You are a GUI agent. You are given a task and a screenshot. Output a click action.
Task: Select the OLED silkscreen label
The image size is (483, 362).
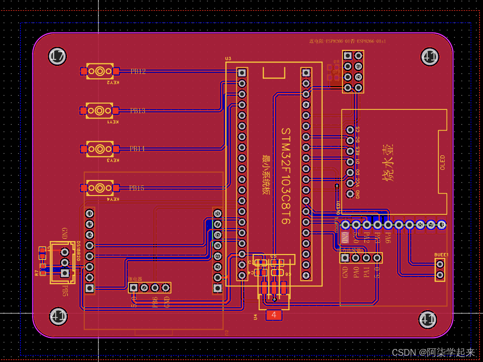click(x=442, y=163)
